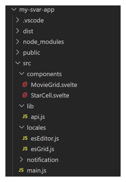Expand the node_modules folder chevron
This screenshot has width=126, height=182.
coord(18,41)
